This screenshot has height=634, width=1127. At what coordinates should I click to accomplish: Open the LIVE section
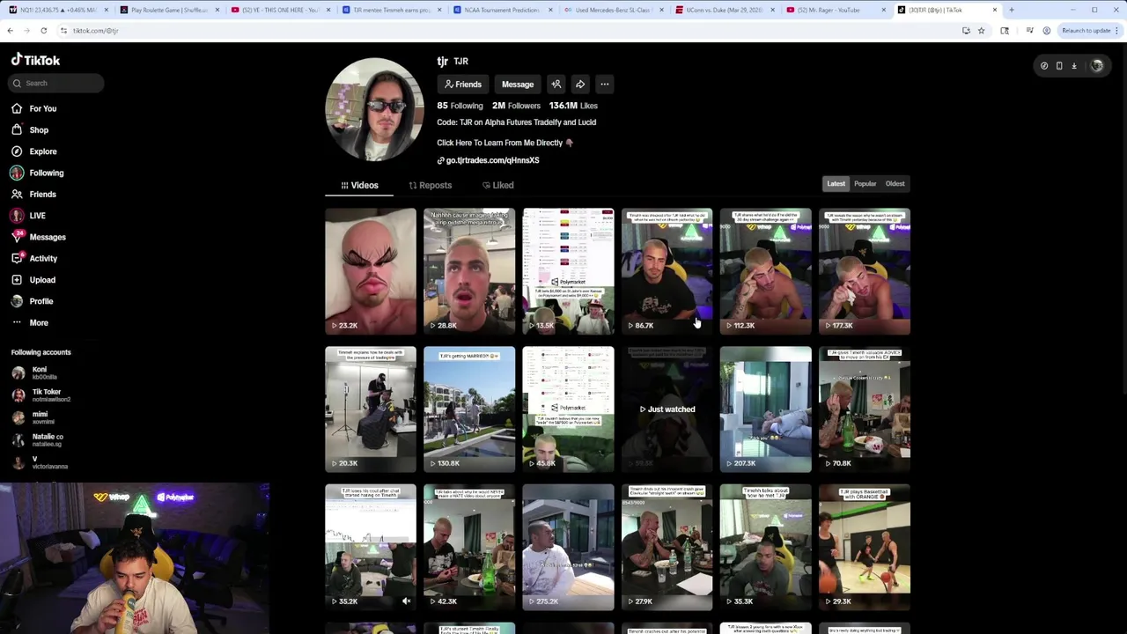point(29,216)
